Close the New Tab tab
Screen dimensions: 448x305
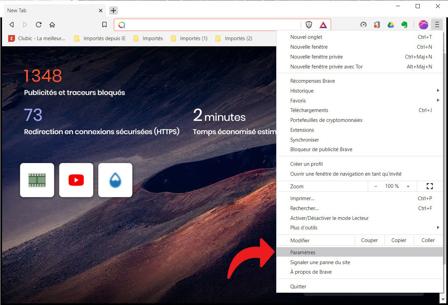[101, 11]
